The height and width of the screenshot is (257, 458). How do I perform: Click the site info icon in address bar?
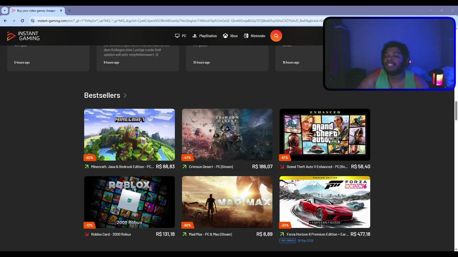point(33,21)
